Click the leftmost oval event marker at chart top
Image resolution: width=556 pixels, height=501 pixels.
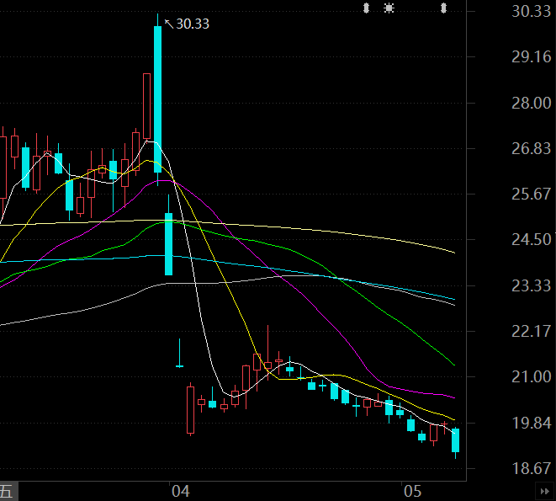pos(366,8)
